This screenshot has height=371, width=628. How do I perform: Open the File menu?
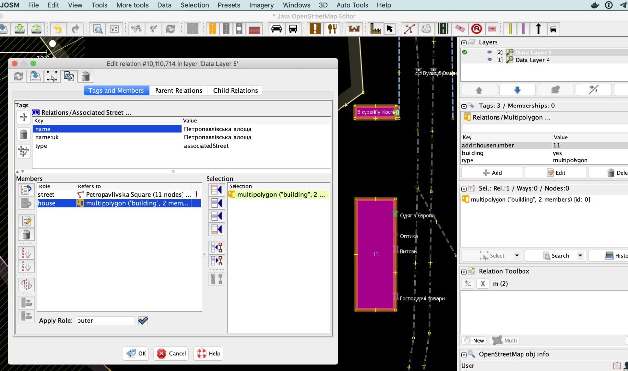tap(34, 5)
